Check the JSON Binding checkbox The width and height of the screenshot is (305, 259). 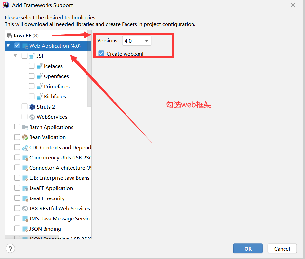point(17,228)
